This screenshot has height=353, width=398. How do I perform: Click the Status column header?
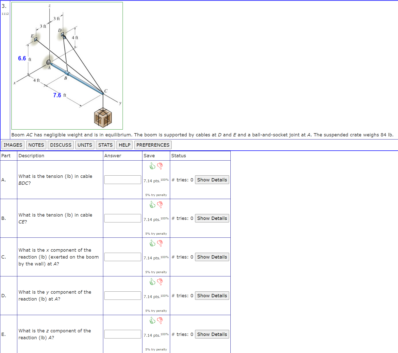tap(179, 156)
